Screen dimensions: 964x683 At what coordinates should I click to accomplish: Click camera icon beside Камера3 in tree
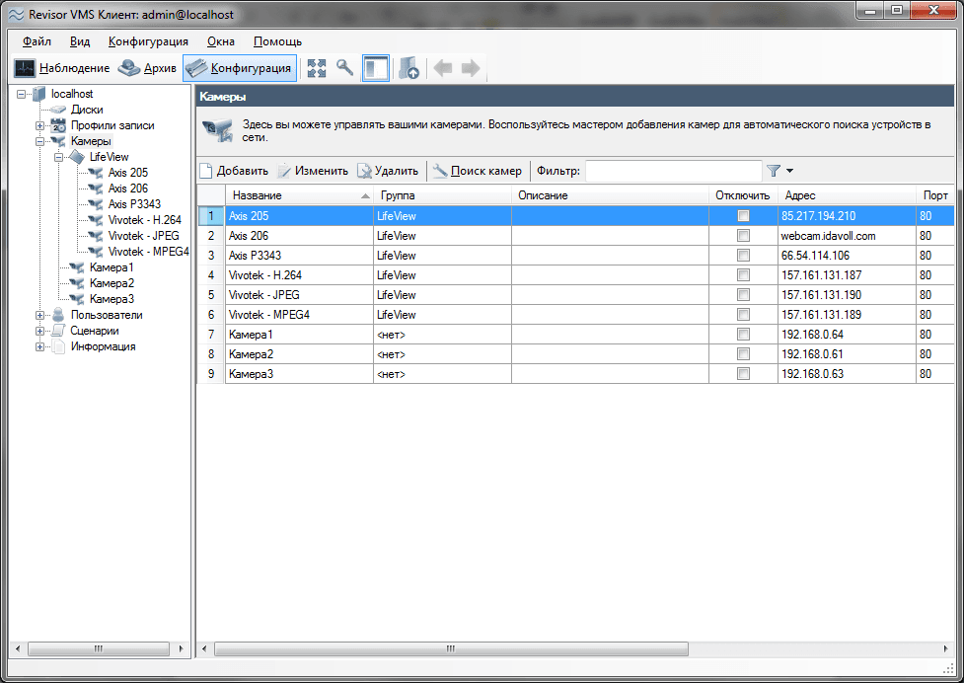77,299
